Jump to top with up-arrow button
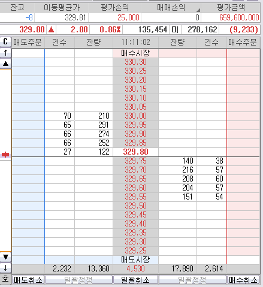This screenshot has height=287, width=263. click(5, 53)
